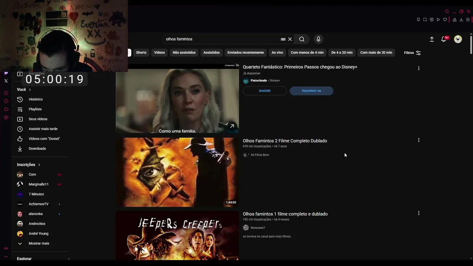Screen dimensions: 473x266
Task: Open three-dot menu for Olhos Famintos 2
Action: 419,140
